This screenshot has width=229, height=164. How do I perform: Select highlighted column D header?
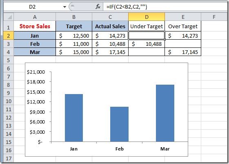pos(147,17)
